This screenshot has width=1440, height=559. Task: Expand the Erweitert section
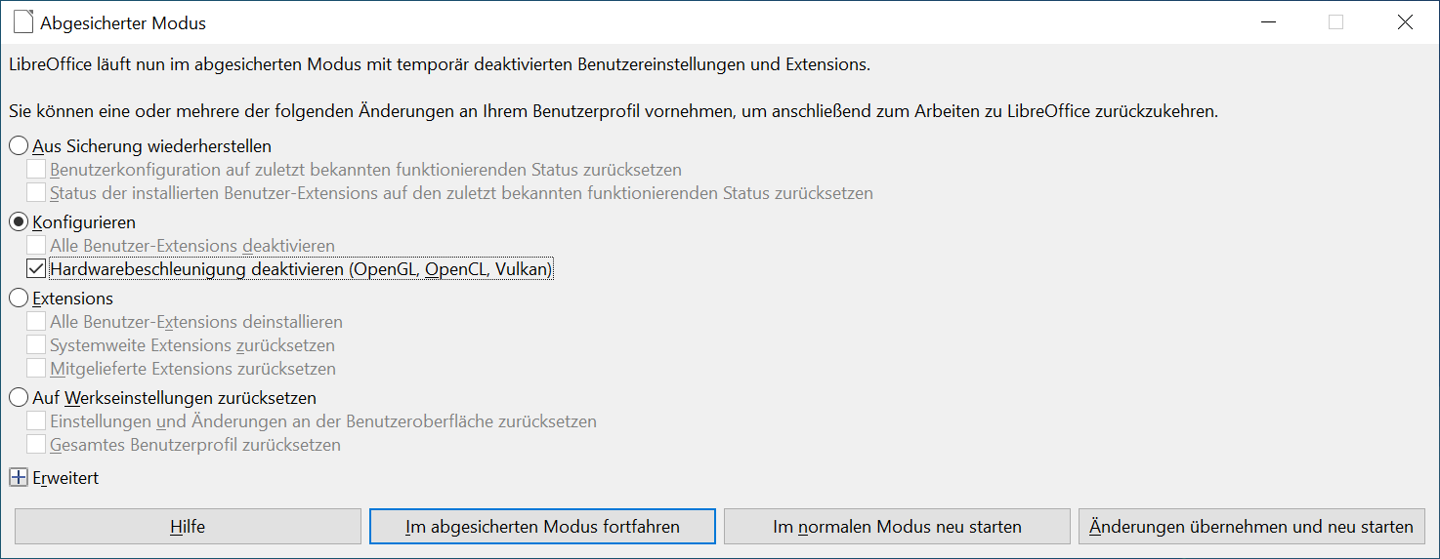tap(19, 478)
